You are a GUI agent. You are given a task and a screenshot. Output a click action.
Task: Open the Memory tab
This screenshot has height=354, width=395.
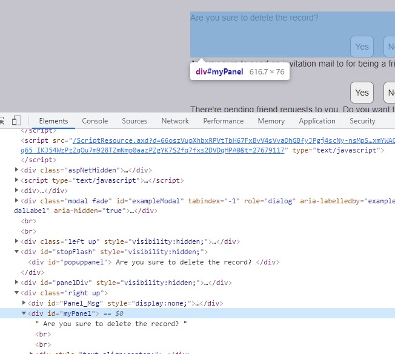(271, 121)
